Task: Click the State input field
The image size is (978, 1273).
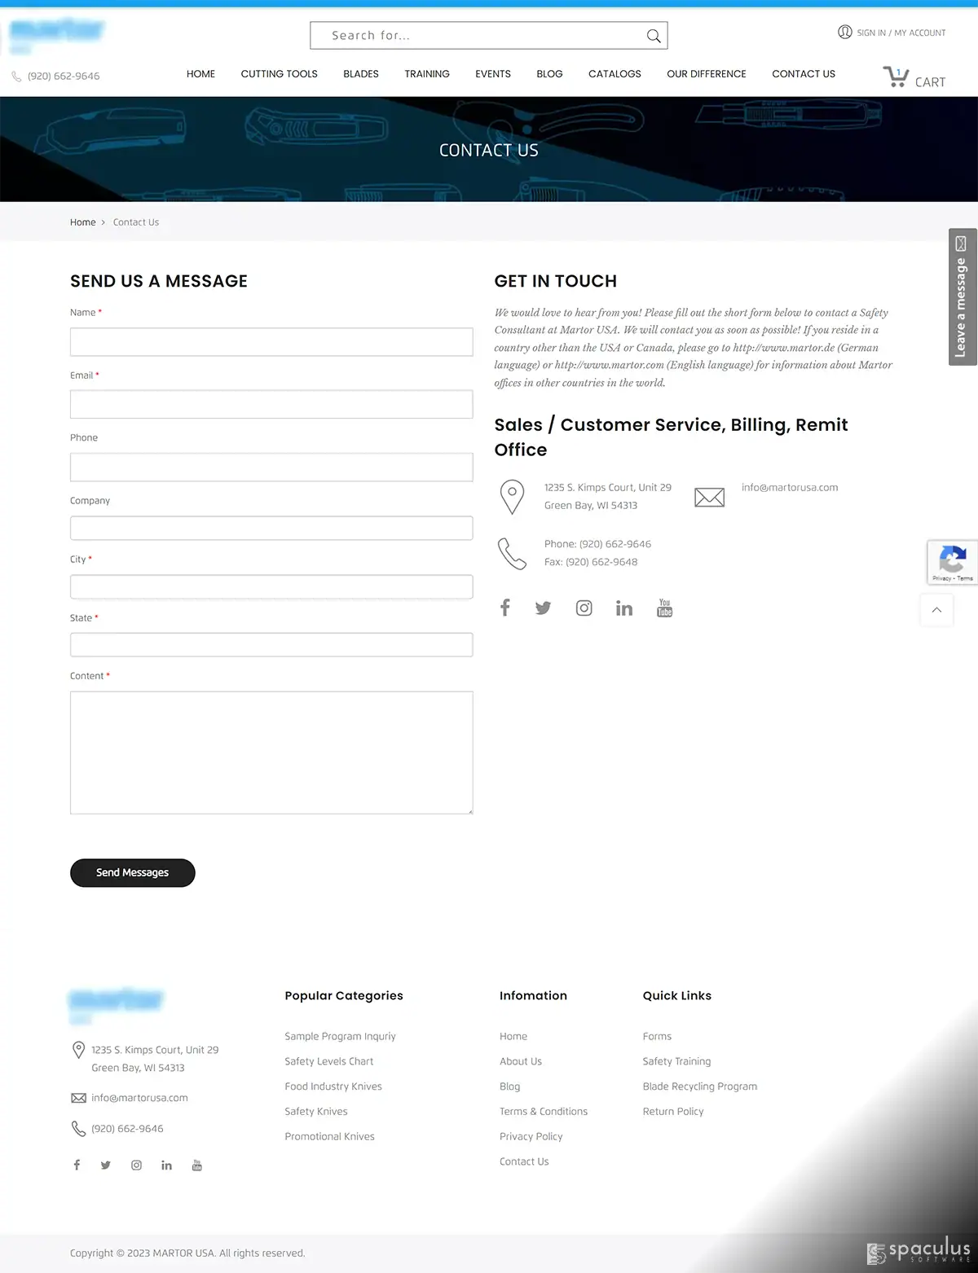Action: pos(271,645)
